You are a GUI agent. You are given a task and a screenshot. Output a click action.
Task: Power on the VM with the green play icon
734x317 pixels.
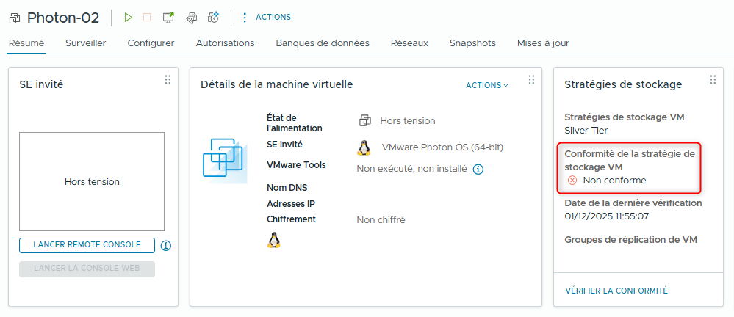[x=128, y=18]
